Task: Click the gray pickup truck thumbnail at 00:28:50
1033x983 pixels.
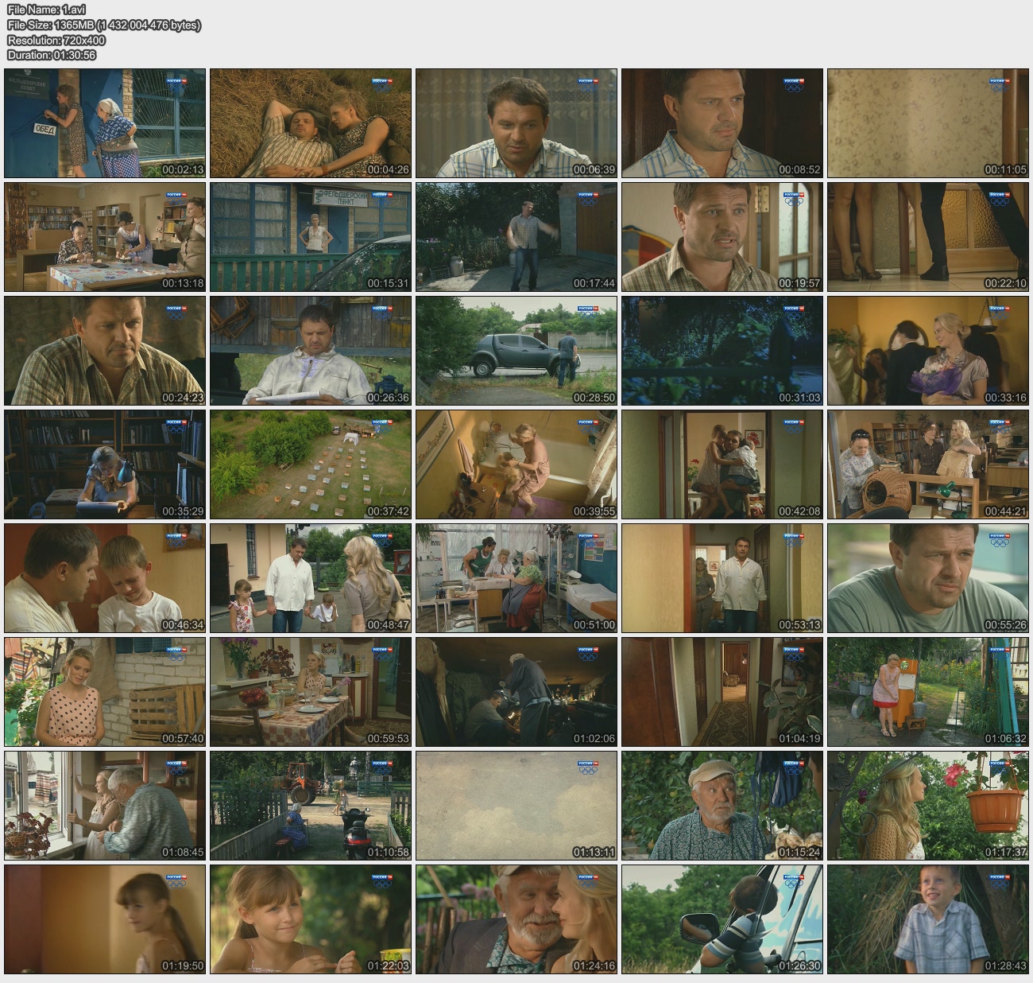Action: tap(516, 351)
